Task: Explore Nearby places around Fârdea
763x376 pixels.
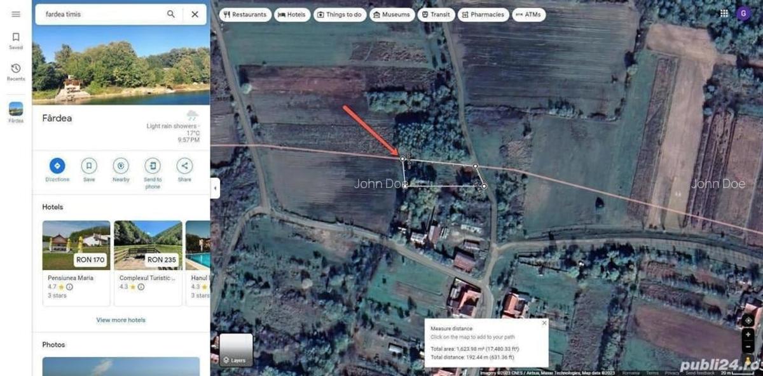Action: 121,167
